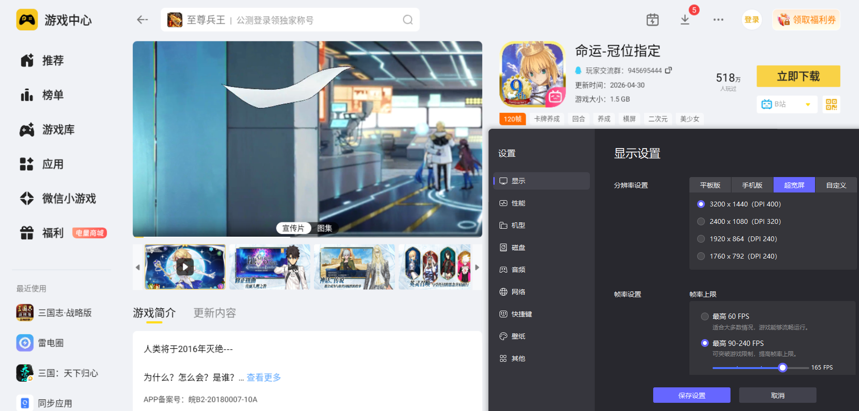Open the download manager icon

click(685, 20)
